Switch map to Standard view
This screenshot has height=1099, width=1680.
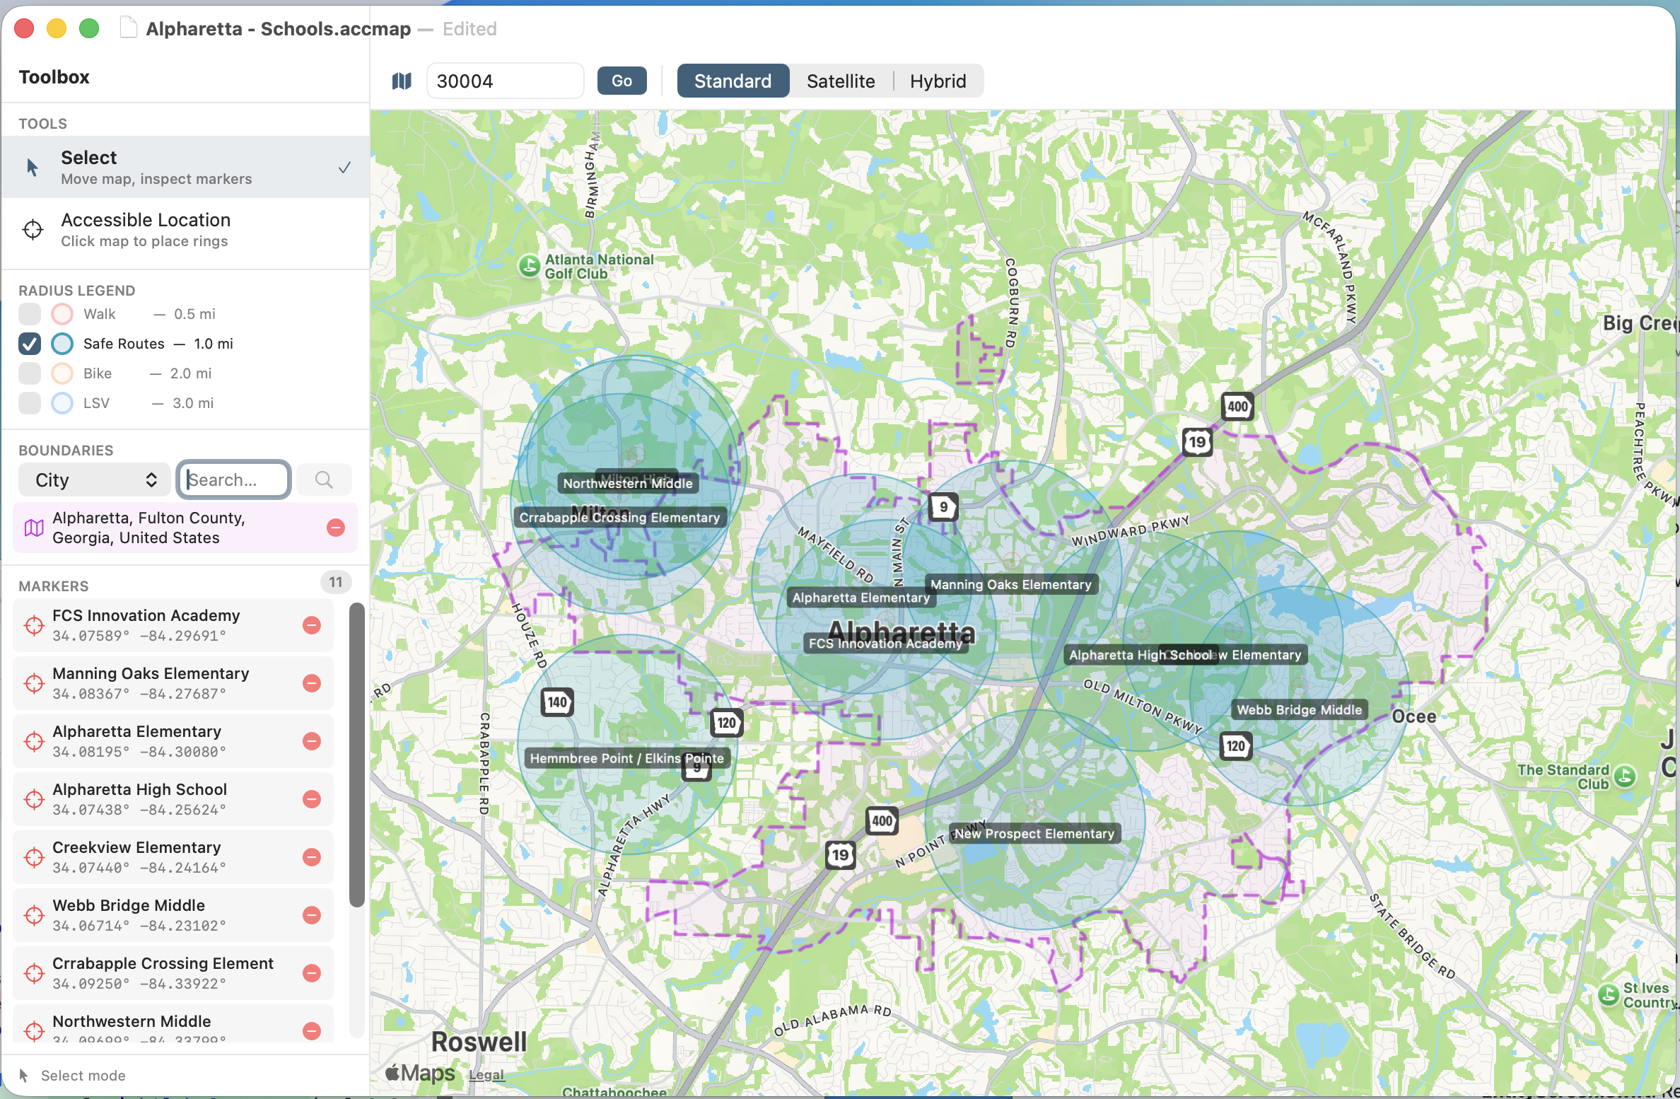pos(733,81)
